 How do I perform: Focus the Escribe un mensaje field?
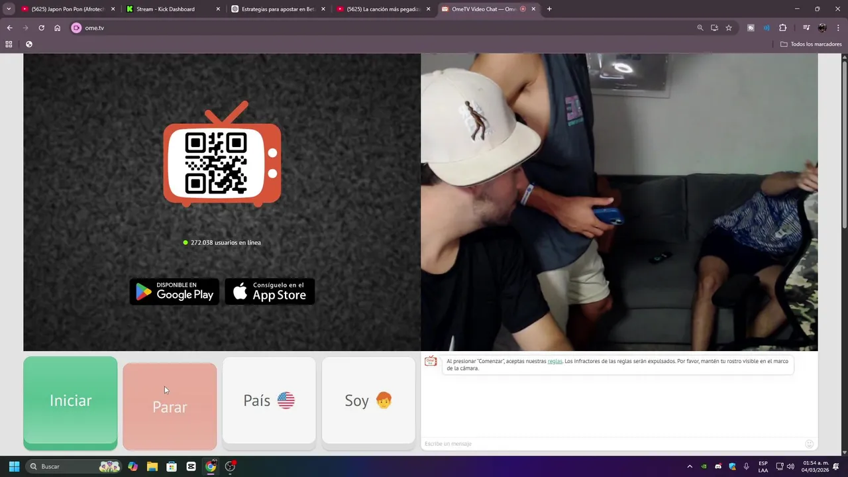click(613, 444)
